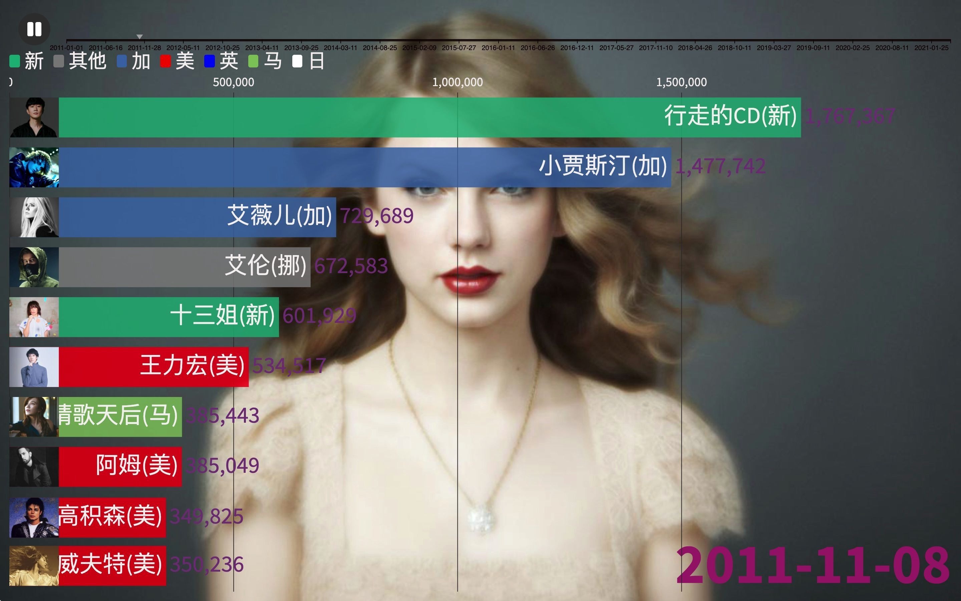Jump to 2015-07-27 on timeline
The image size is (961, 601).
[459, 48]
